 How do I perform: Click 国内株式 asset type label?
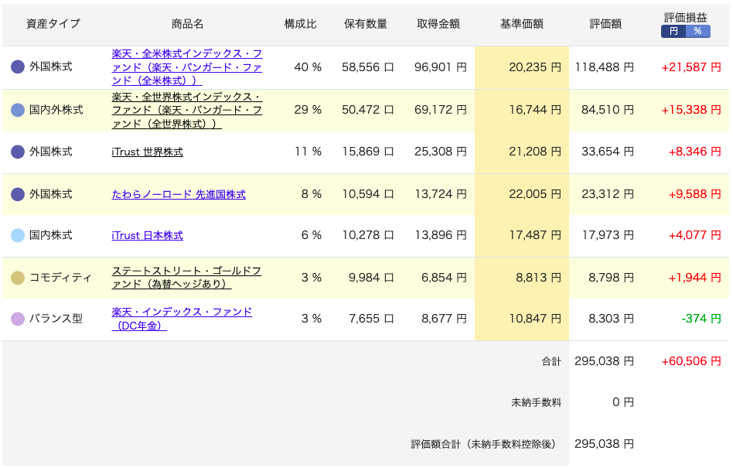point(50,235)
